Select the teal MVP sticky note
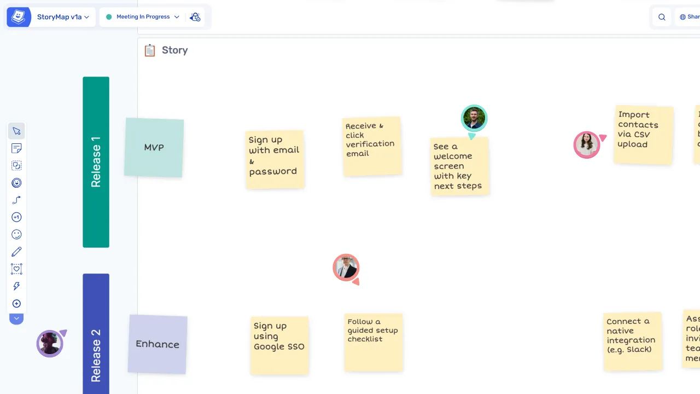The height and width of the screenshot is (394, 700). pos(154,148)
